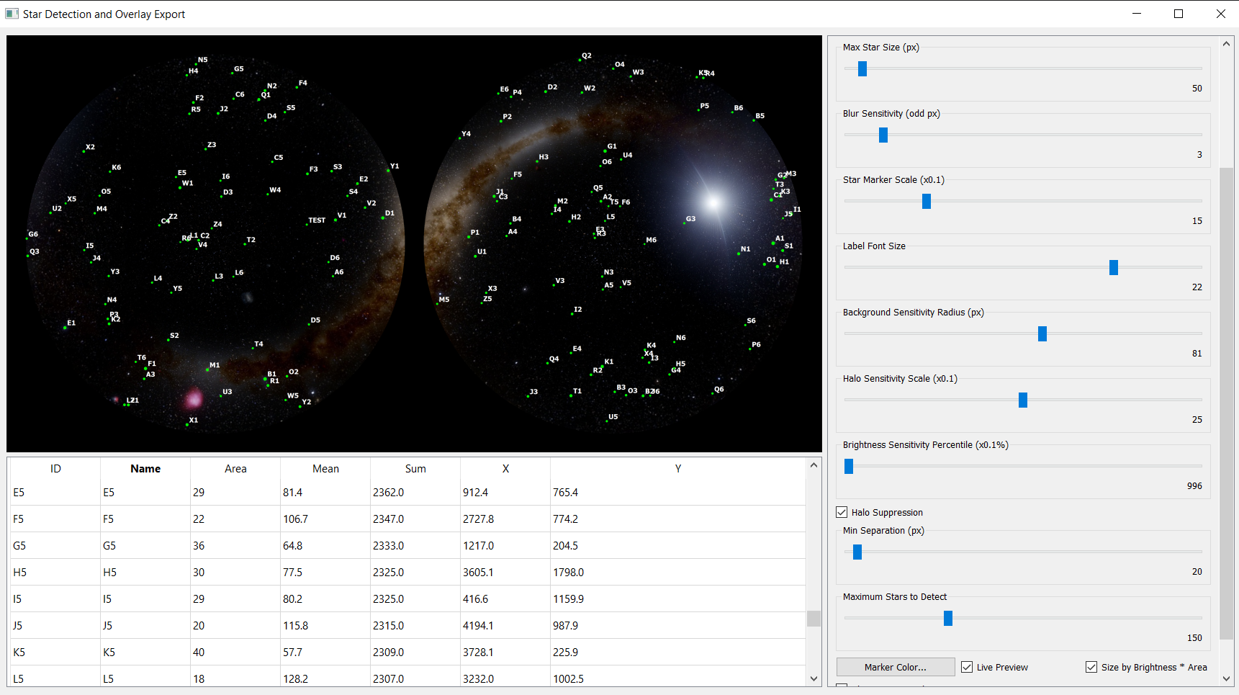Click the settings panel scroll down arrow
The height and width of the screenshot is (695, 1239).
pos(1226,678)
